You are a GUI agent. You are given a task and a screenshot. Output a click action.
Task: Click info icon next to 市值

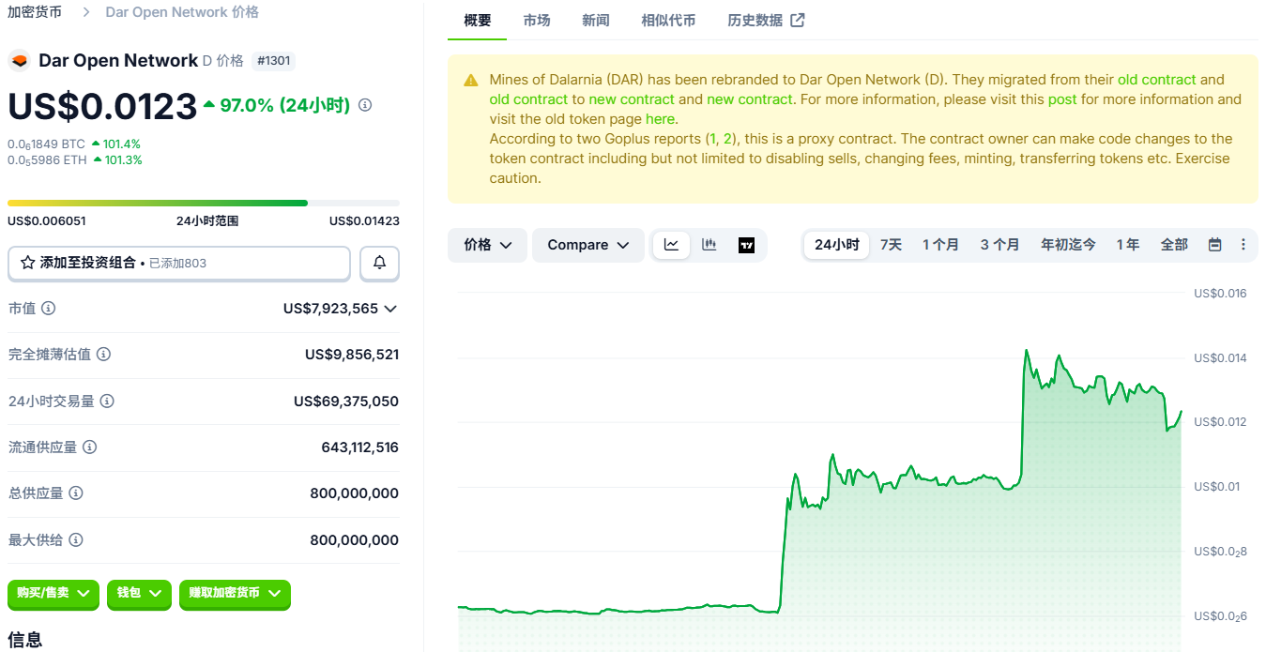[48, 309]
